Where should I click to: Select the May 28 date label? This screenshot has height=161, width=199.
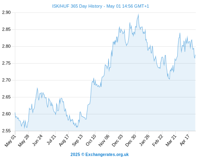(x=24, y=141)
